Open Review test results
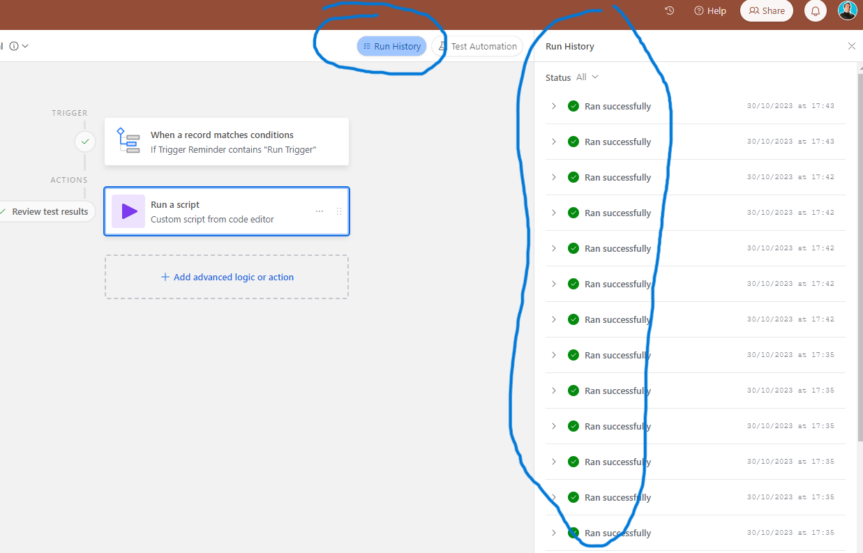Viewport: 863px width, 553px height. pos(46,211)
